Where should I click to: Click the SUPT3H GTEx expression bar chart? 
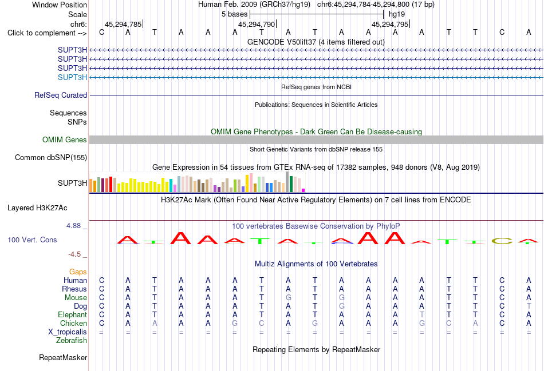click(x=197, y=182)
